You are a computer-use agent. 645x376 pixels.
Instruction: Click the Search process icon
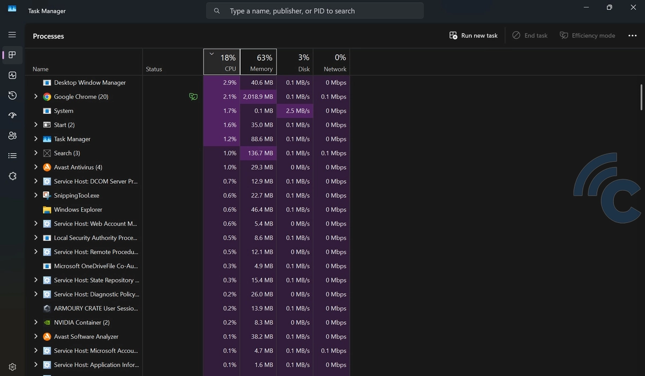tap(47, 153)
